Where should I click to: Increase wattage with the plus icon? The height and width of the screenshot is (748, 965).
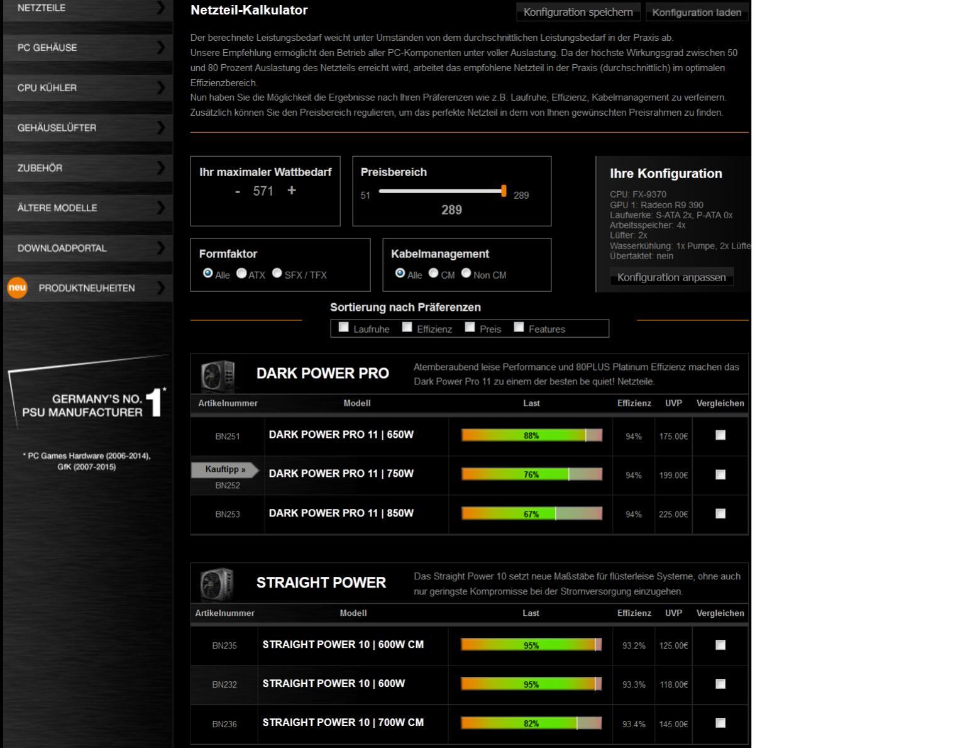coord(292,191)
